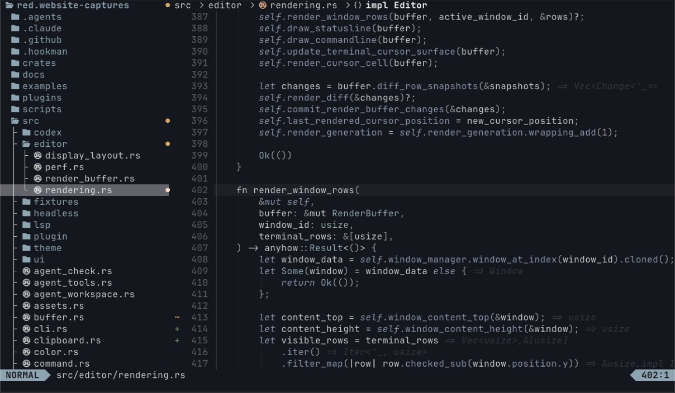This screenshot has width=675, height=393.
Task: Click the scripts folder icon
Action: pos(15,109)
